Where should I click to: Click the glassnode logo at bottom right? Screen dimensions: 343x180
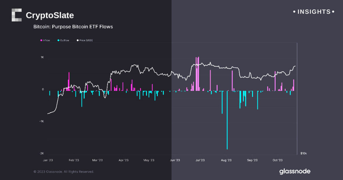295,171
